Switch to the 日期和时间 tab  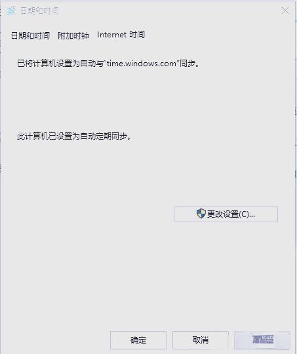(30, 35)
